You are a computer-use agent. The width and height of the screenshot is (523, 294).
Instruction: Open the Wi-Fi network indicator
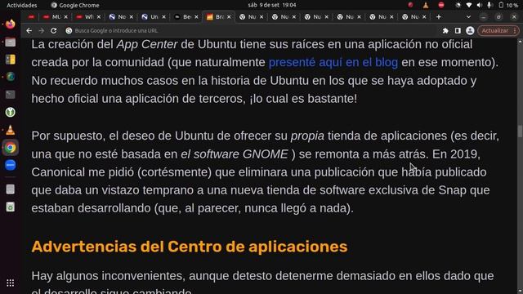tap(469, 5)
